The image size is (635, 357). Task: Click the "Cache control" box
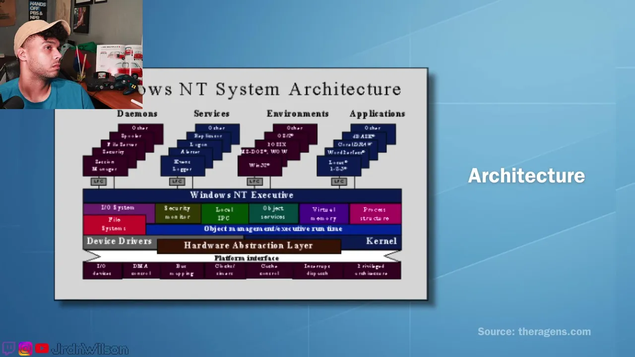(269, 270)
